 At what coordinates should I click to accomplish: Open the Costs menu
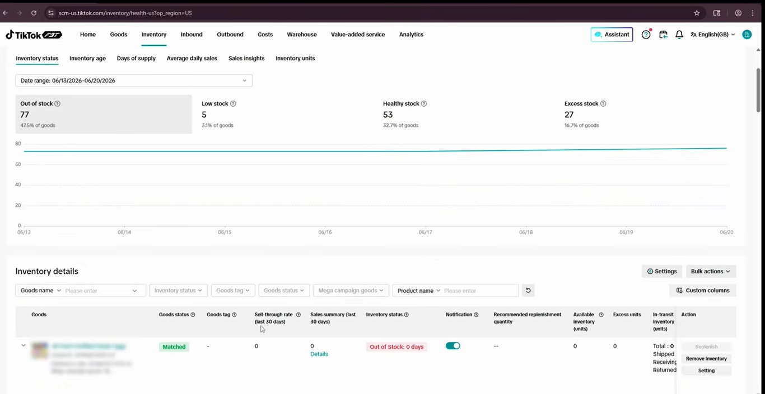tap(265, 35)
